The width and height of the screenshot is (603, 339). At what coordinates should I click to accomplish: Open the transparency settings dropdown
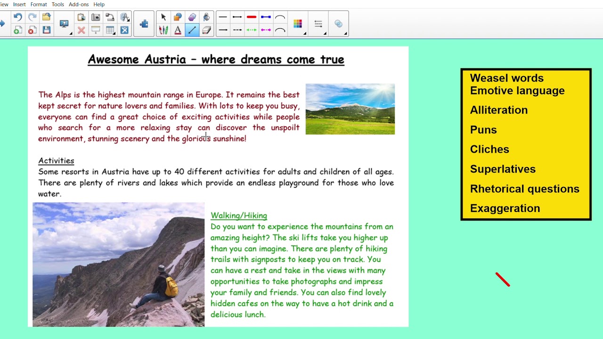(339, 24)
